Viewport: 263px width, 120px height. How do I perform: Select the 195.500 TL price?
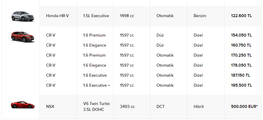pos(242,85)
